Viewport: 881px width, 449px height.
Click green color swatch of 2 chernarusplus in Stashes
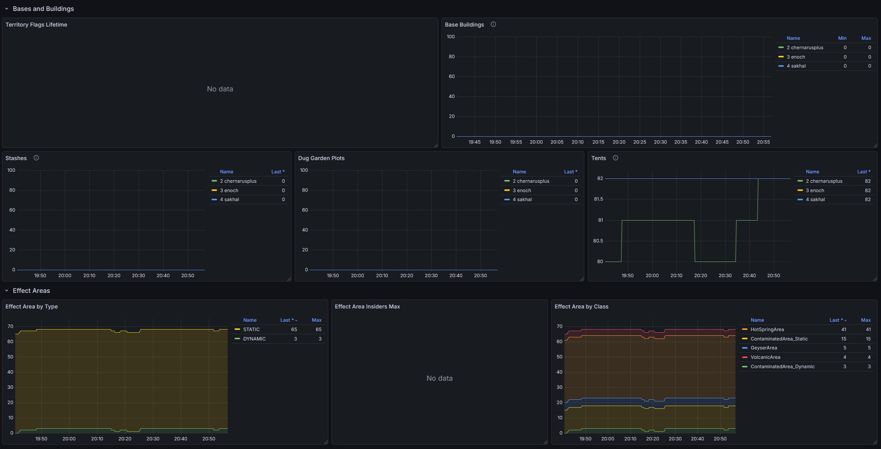tap(214, 181)
